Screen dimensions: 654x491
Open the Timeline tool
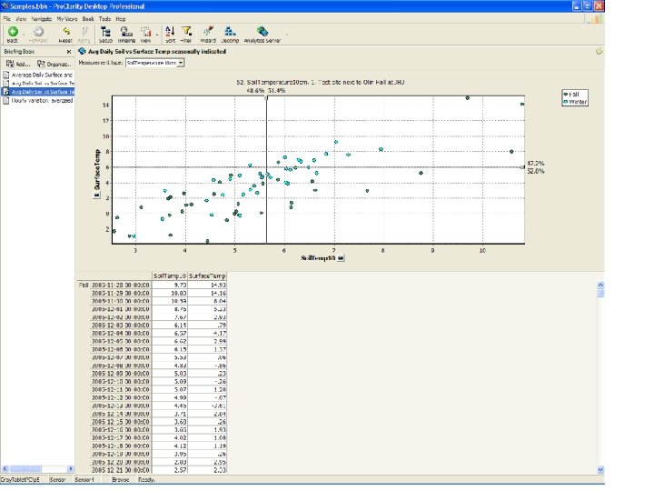(x=126, y=34)
